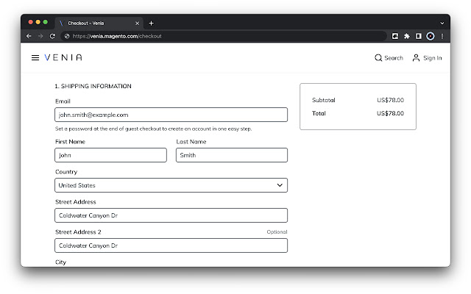Select the Checkout – Venia tab
The image size is (471, 294).
point(96,23)
